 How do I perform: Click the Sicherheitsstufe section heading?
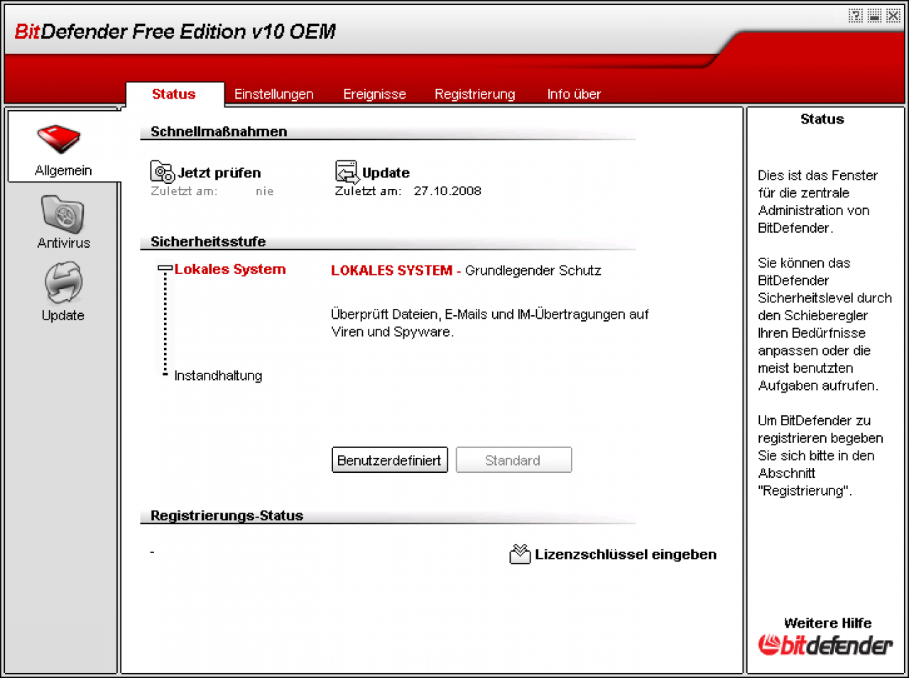coord(208,241)
